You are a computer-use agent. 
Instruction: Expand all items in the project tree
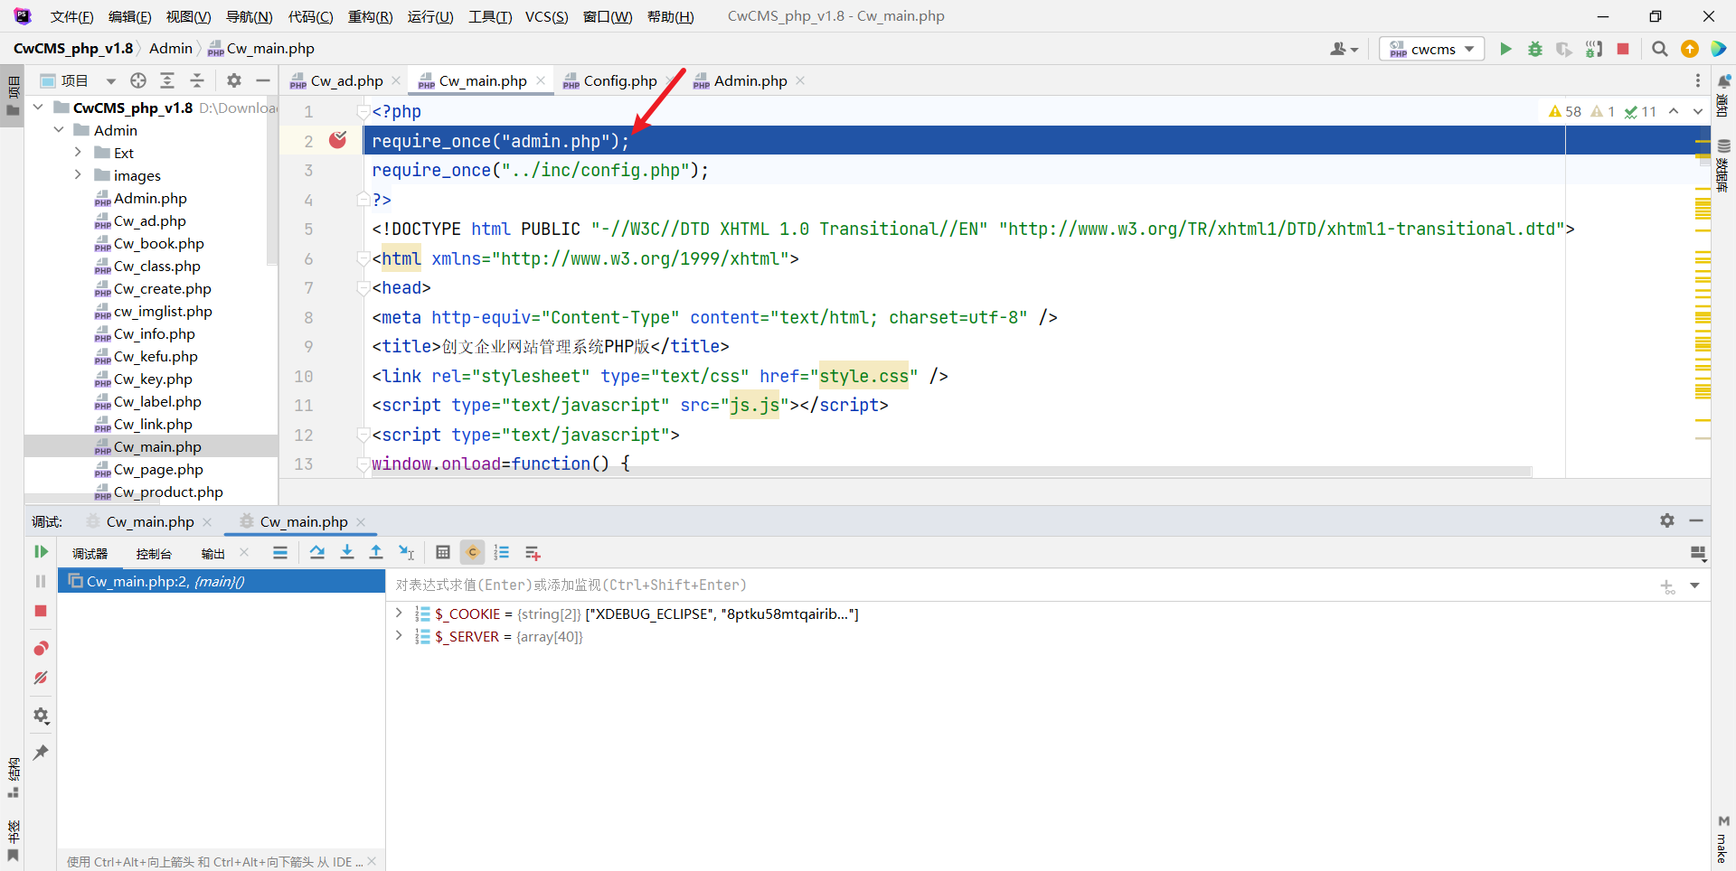click(x=167, y=80)
